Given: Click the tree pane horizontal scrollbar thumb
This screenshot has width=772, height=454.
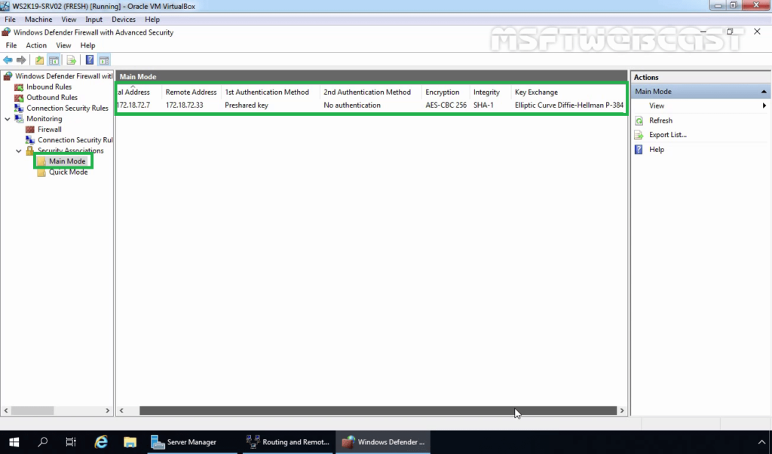Looking at the screenshot, I should point(32,411).
